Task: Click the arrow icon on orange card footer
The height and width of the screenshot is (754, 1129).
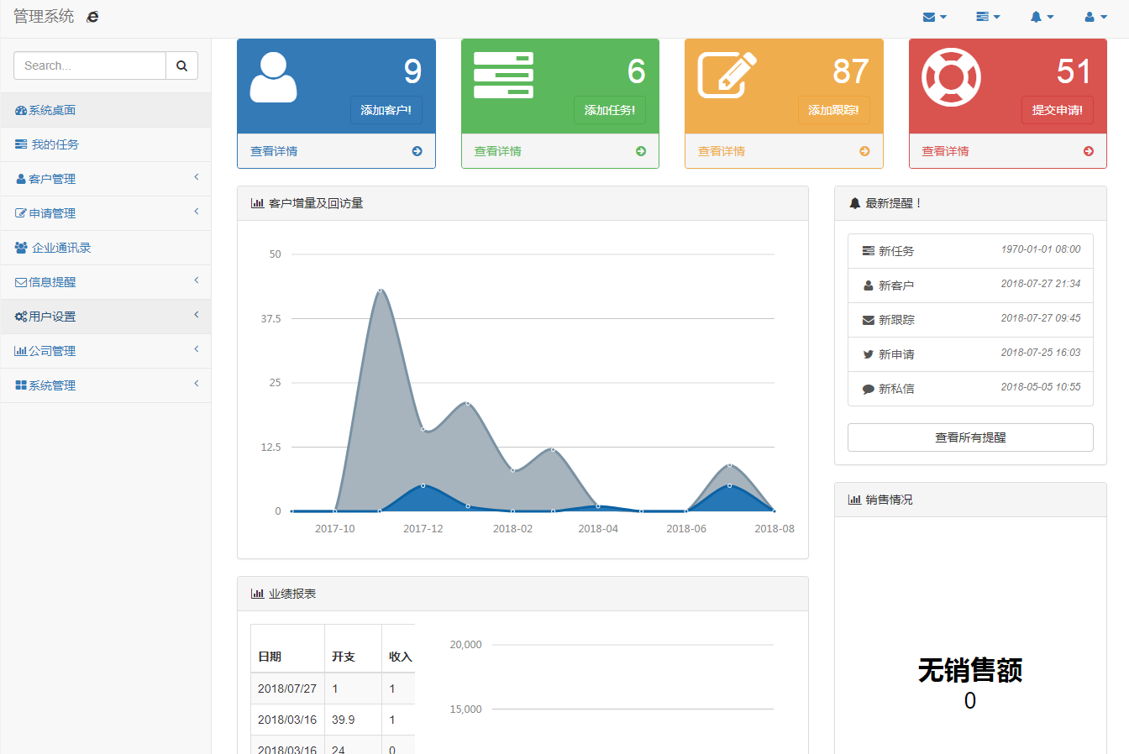Action: click(x=864, y=151)
